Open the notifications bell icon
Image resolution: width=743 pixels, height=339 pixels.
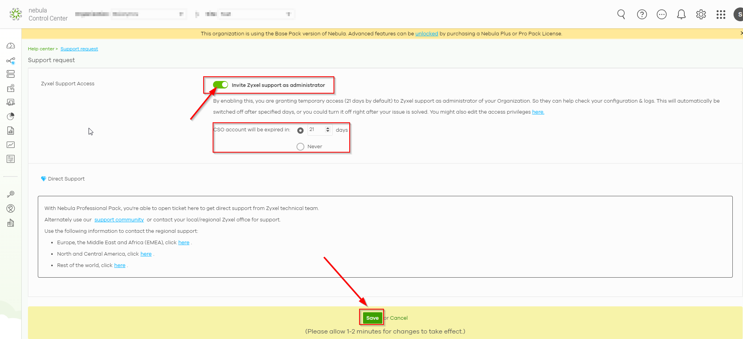[x=681, y=15]
